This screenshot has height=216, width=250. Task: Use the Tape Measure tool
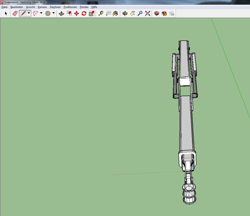pos(101,13)
